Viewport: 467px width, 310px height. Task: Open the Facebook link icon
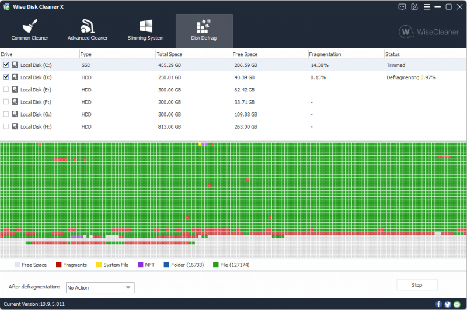tap(438, 304)
